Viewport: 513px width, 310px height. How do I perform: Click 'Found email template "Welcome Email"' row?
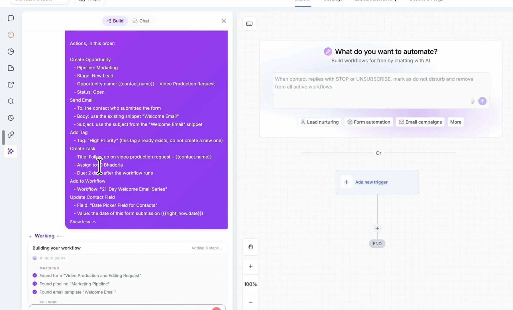78,292
